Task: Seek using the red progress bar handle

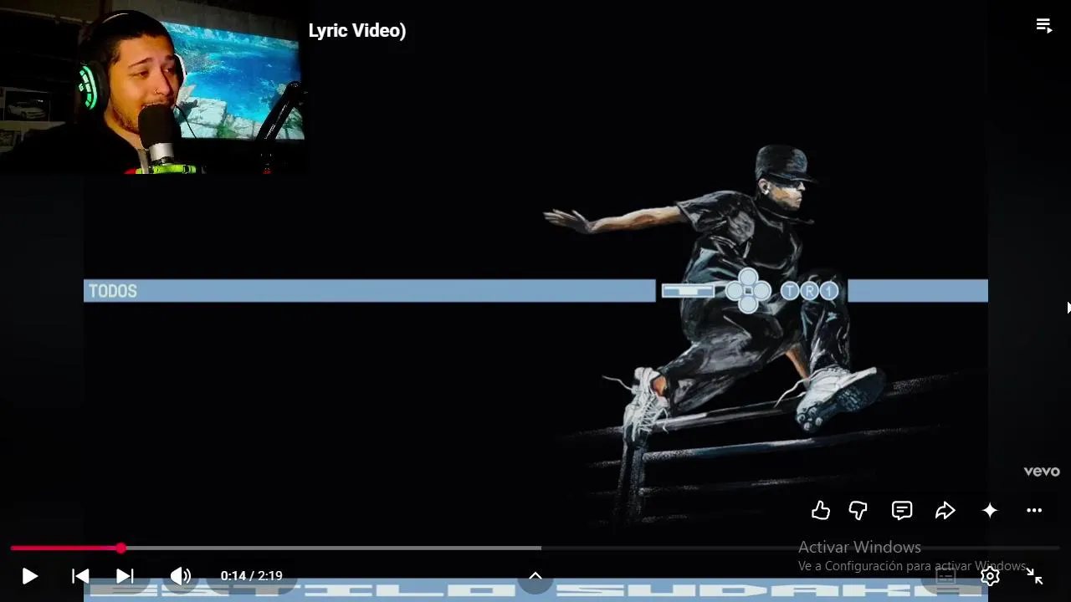Action: pos(121,548)
